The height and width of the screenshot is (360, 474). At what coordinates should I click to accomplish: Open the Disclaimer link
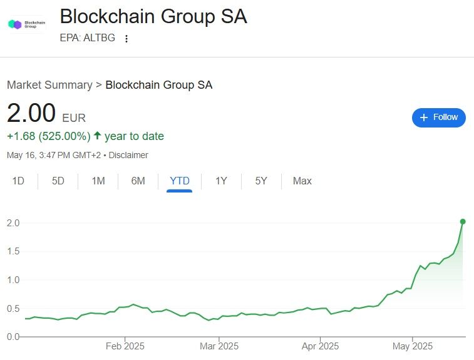(x=128, y=155)
